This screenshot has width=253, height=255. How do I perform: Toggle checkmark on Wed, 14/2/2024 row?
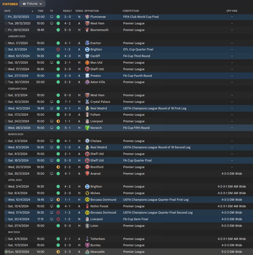pyautogui.click(x=6, y=108)
